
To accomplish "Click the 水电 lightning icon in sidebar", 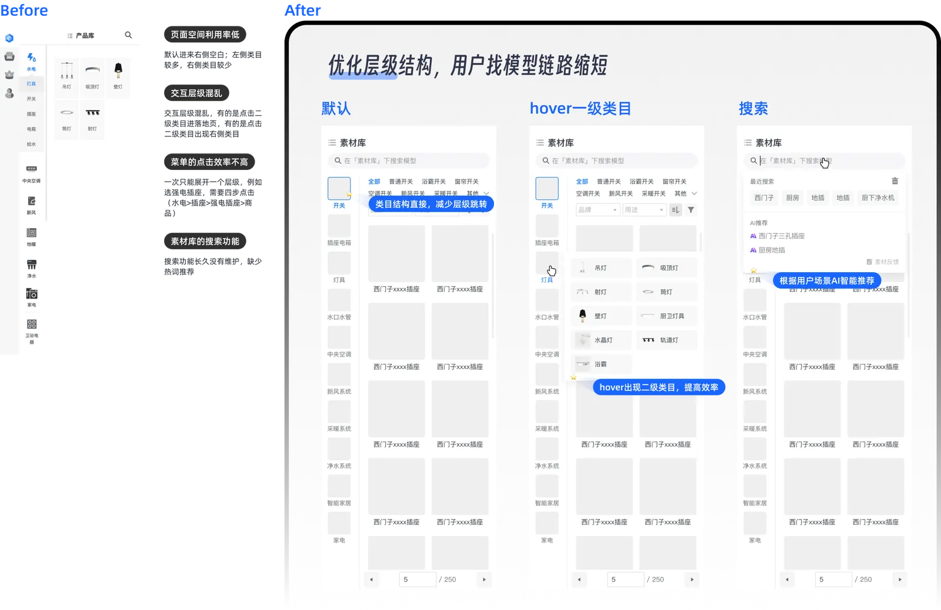I will click(x=31, y=57).
